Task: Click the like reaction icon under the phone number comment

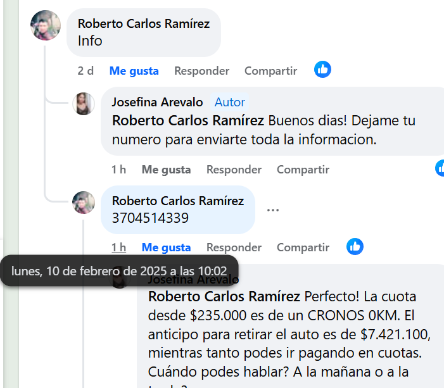Action: point(355,247)
